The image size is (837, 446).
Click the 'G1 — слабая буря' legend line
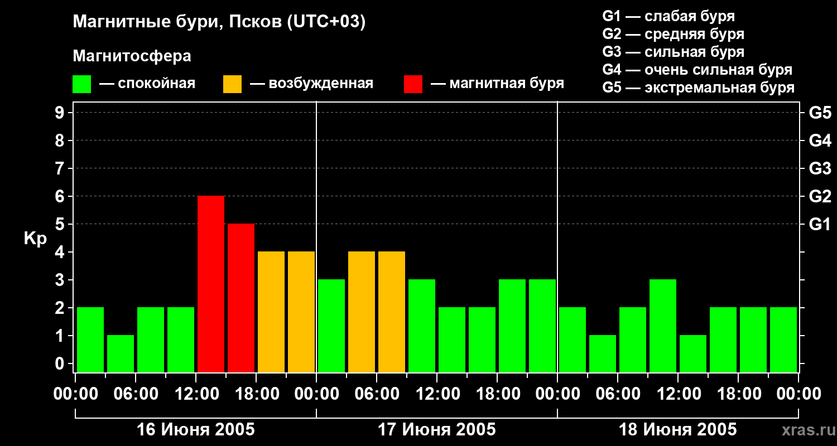[668, 16]
